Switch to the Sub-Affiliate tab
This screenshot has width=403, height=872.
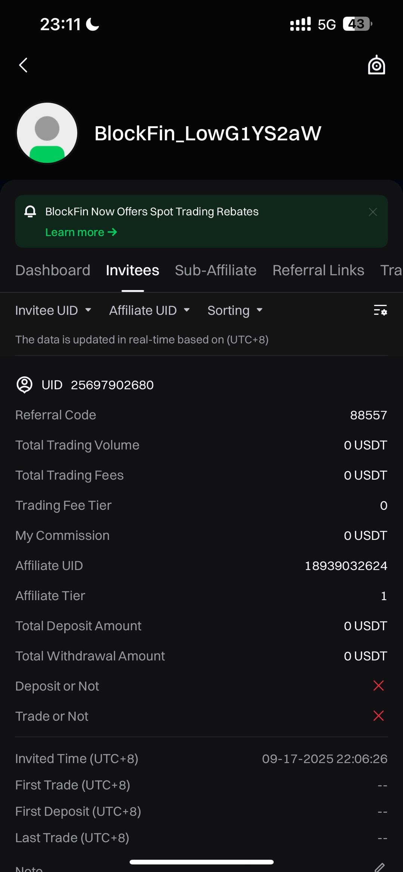click(x=216, y=270)
